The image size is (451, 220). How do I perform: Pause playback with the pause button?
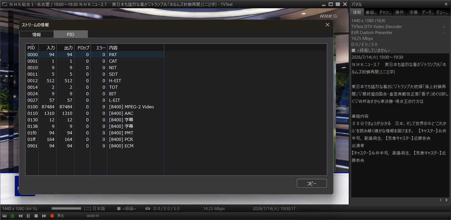tap(28, 216)
